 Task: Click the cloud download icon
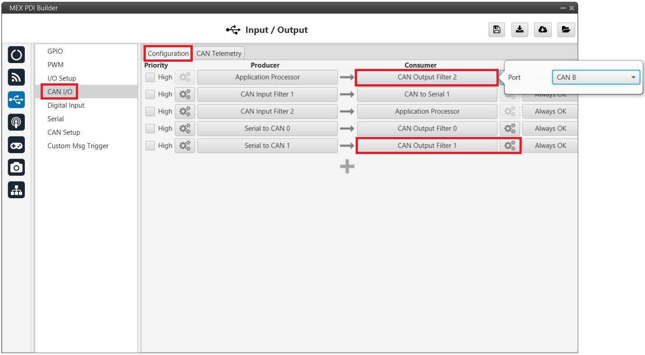pos(543,30)
